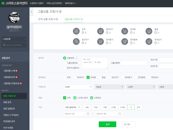This screenshot has width=173, height=130.
Task: Click the green 검색 button
Action: [x=108, y=124]
